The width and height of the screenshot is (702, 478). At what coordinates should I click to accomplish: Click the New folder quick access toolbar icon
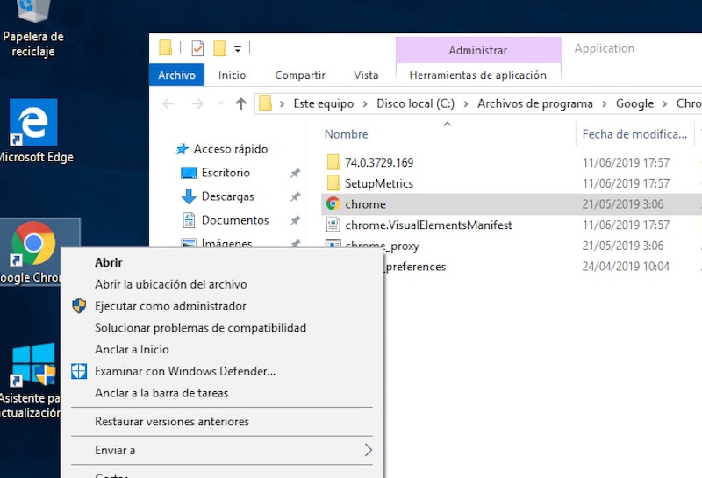(x=220, y=48)
